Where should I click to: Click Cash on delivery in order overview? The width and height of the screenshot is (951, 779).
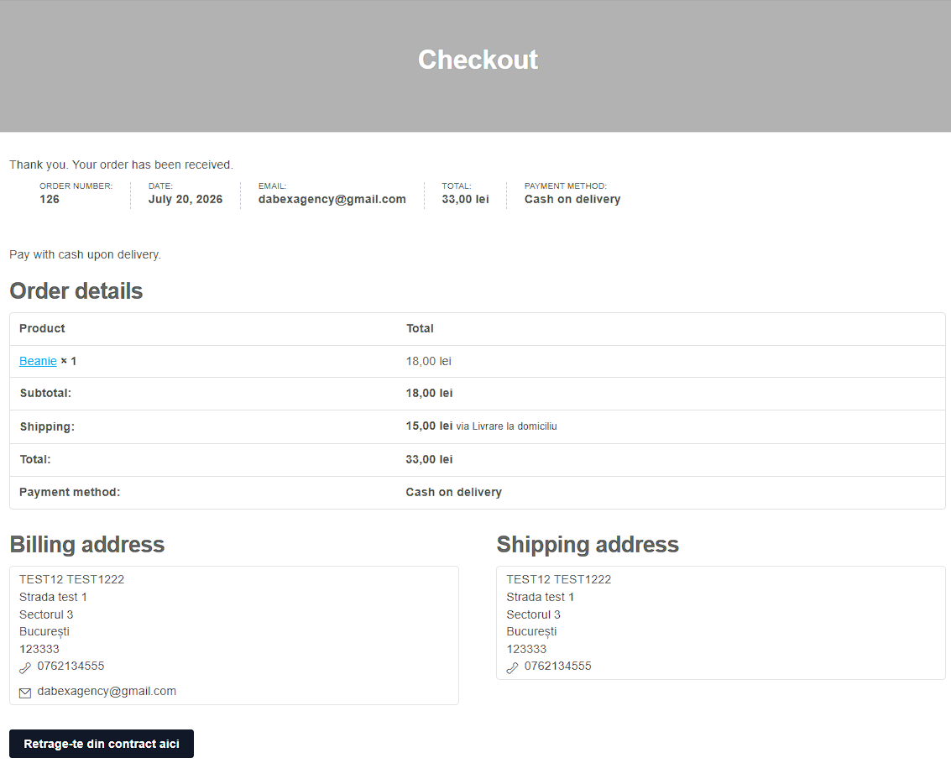[572, 199]
